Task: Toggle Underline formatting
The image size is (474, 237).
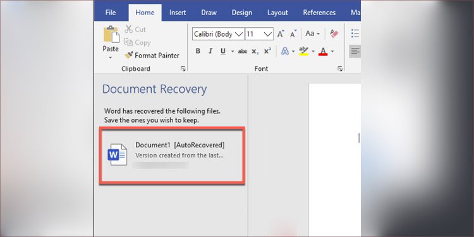Action: pos(223,51)
